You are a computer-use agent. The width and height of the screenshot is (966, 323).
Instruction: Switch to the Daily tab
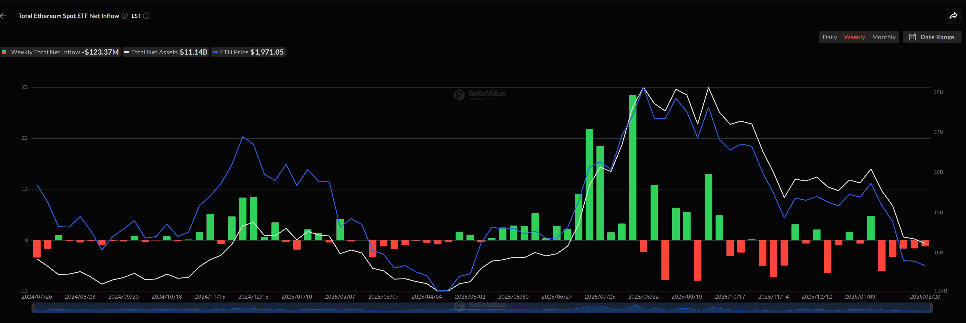coord(830,37)
